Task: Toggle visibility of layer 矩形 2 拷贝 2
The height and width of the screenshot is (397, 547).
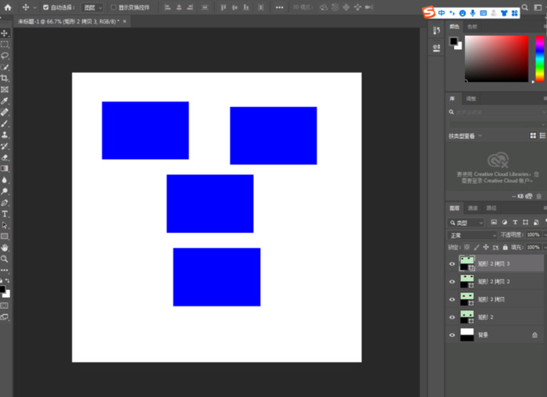Action: point(452,281)
